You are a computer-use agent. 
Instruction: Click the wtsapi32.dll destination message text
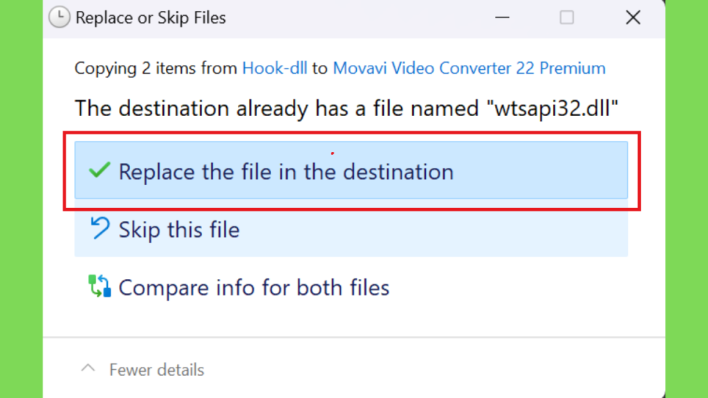click(x=346, y=108)
